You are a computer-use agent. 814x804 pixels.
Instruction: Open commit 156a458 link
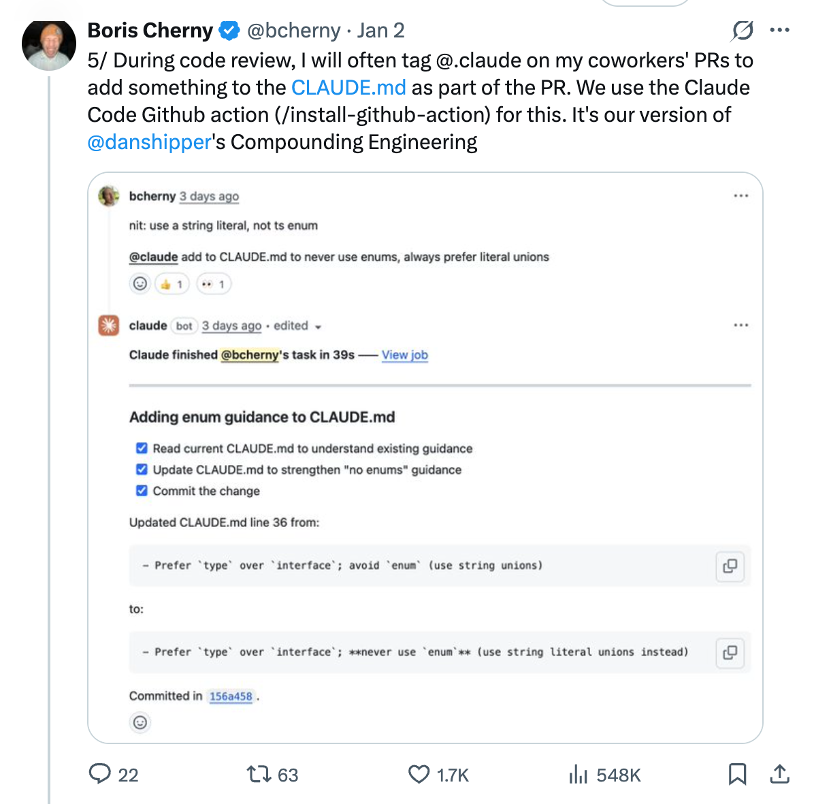pos(231,696)
